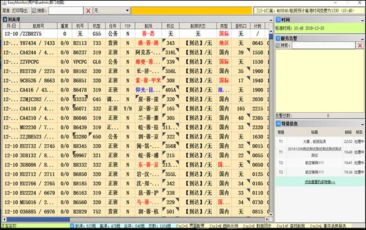Click inside the top search input field
The width and height of the screenshot is (366, 230).
click(x=66, y=11)
